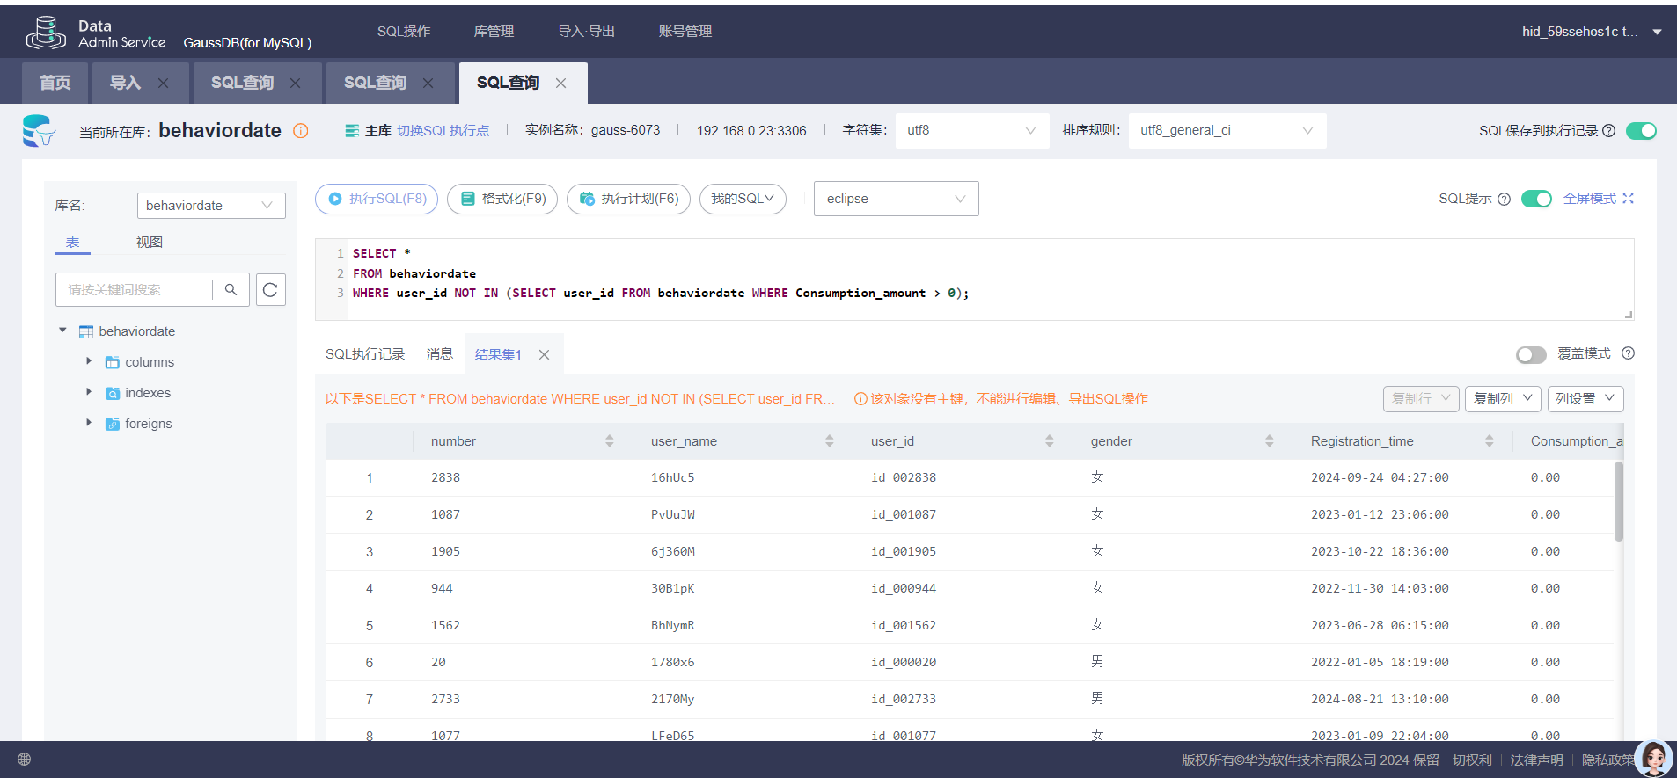Open the 账号管理 menu
The height and width of the screenshot is (778, 1677).
(685, 32)
